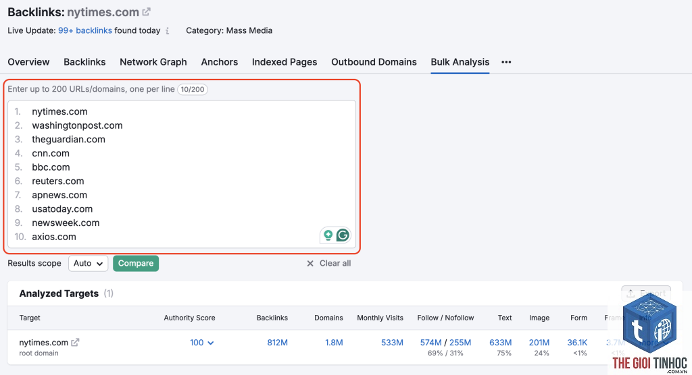Click the washingtonpost.com line in textarea

click(77, 125)
